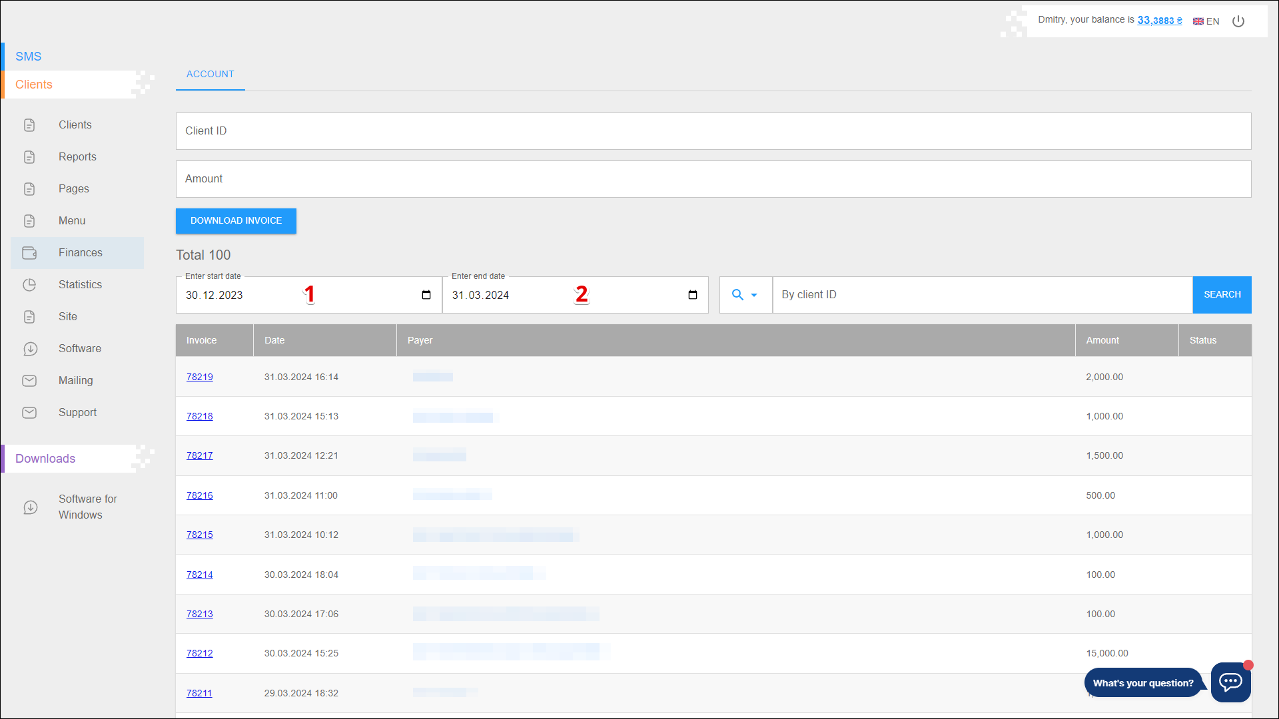Viewport: 1279px width, 719px height.
Task: Click the Reports document icon
Action: click(x=29, y=157)
